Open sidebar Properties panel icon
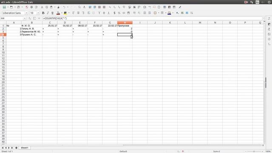Image resolution: width=272 pixels, height=153 pixels. (x=269, y=24)
